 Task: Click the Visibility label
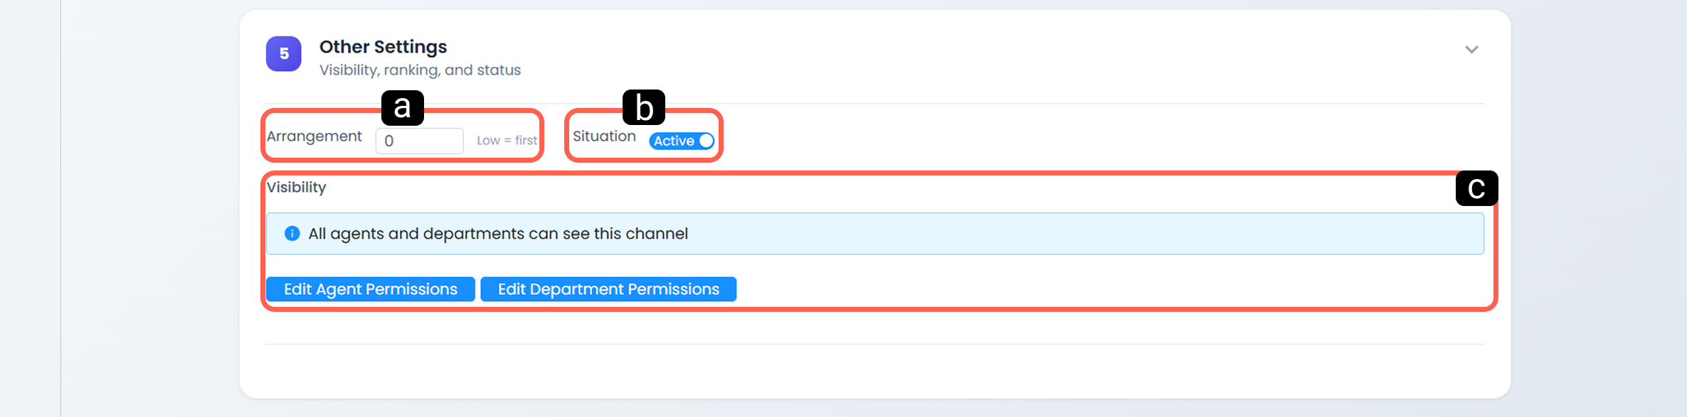tap(296, 188)
